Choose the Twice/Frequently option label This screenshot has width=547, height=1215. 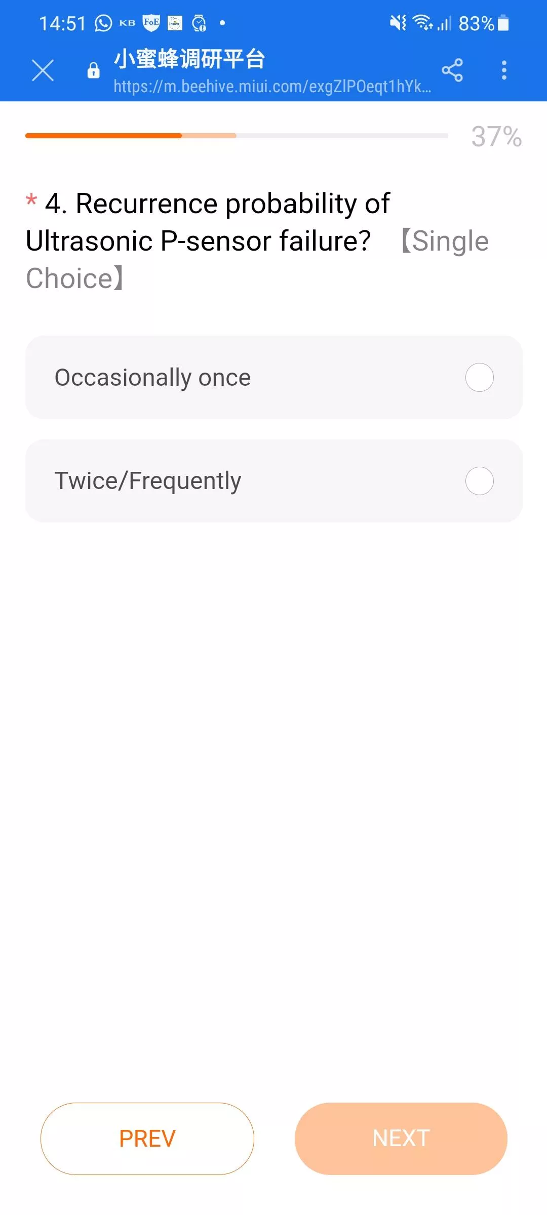click(148, 481)
